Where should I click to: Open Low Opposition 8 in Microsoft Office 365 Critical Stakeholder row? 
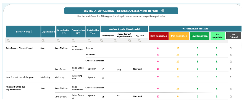[x=197, y=89]
